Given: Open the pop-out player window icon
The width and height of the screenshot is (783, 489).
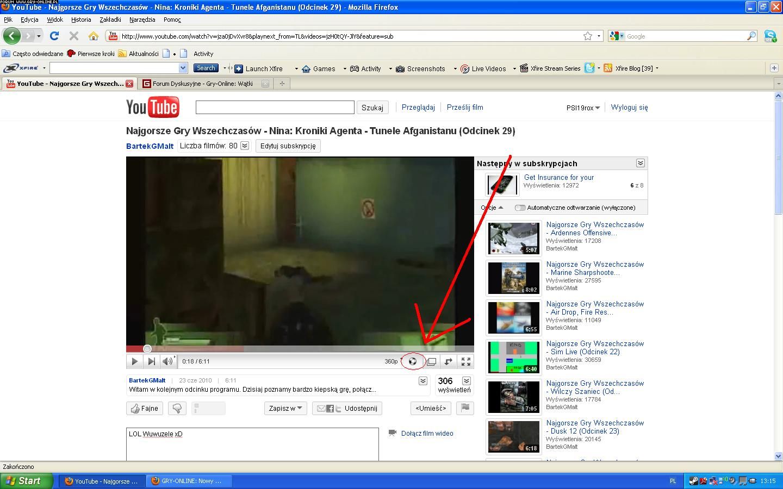Looking at the screenshot, I should click(431, 361).
